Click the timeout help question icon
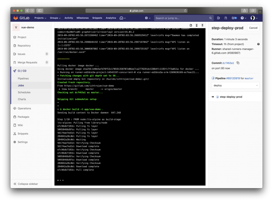The width and height of the screenshot is (273, 202). pyautogui.click(x=258, y=44)
